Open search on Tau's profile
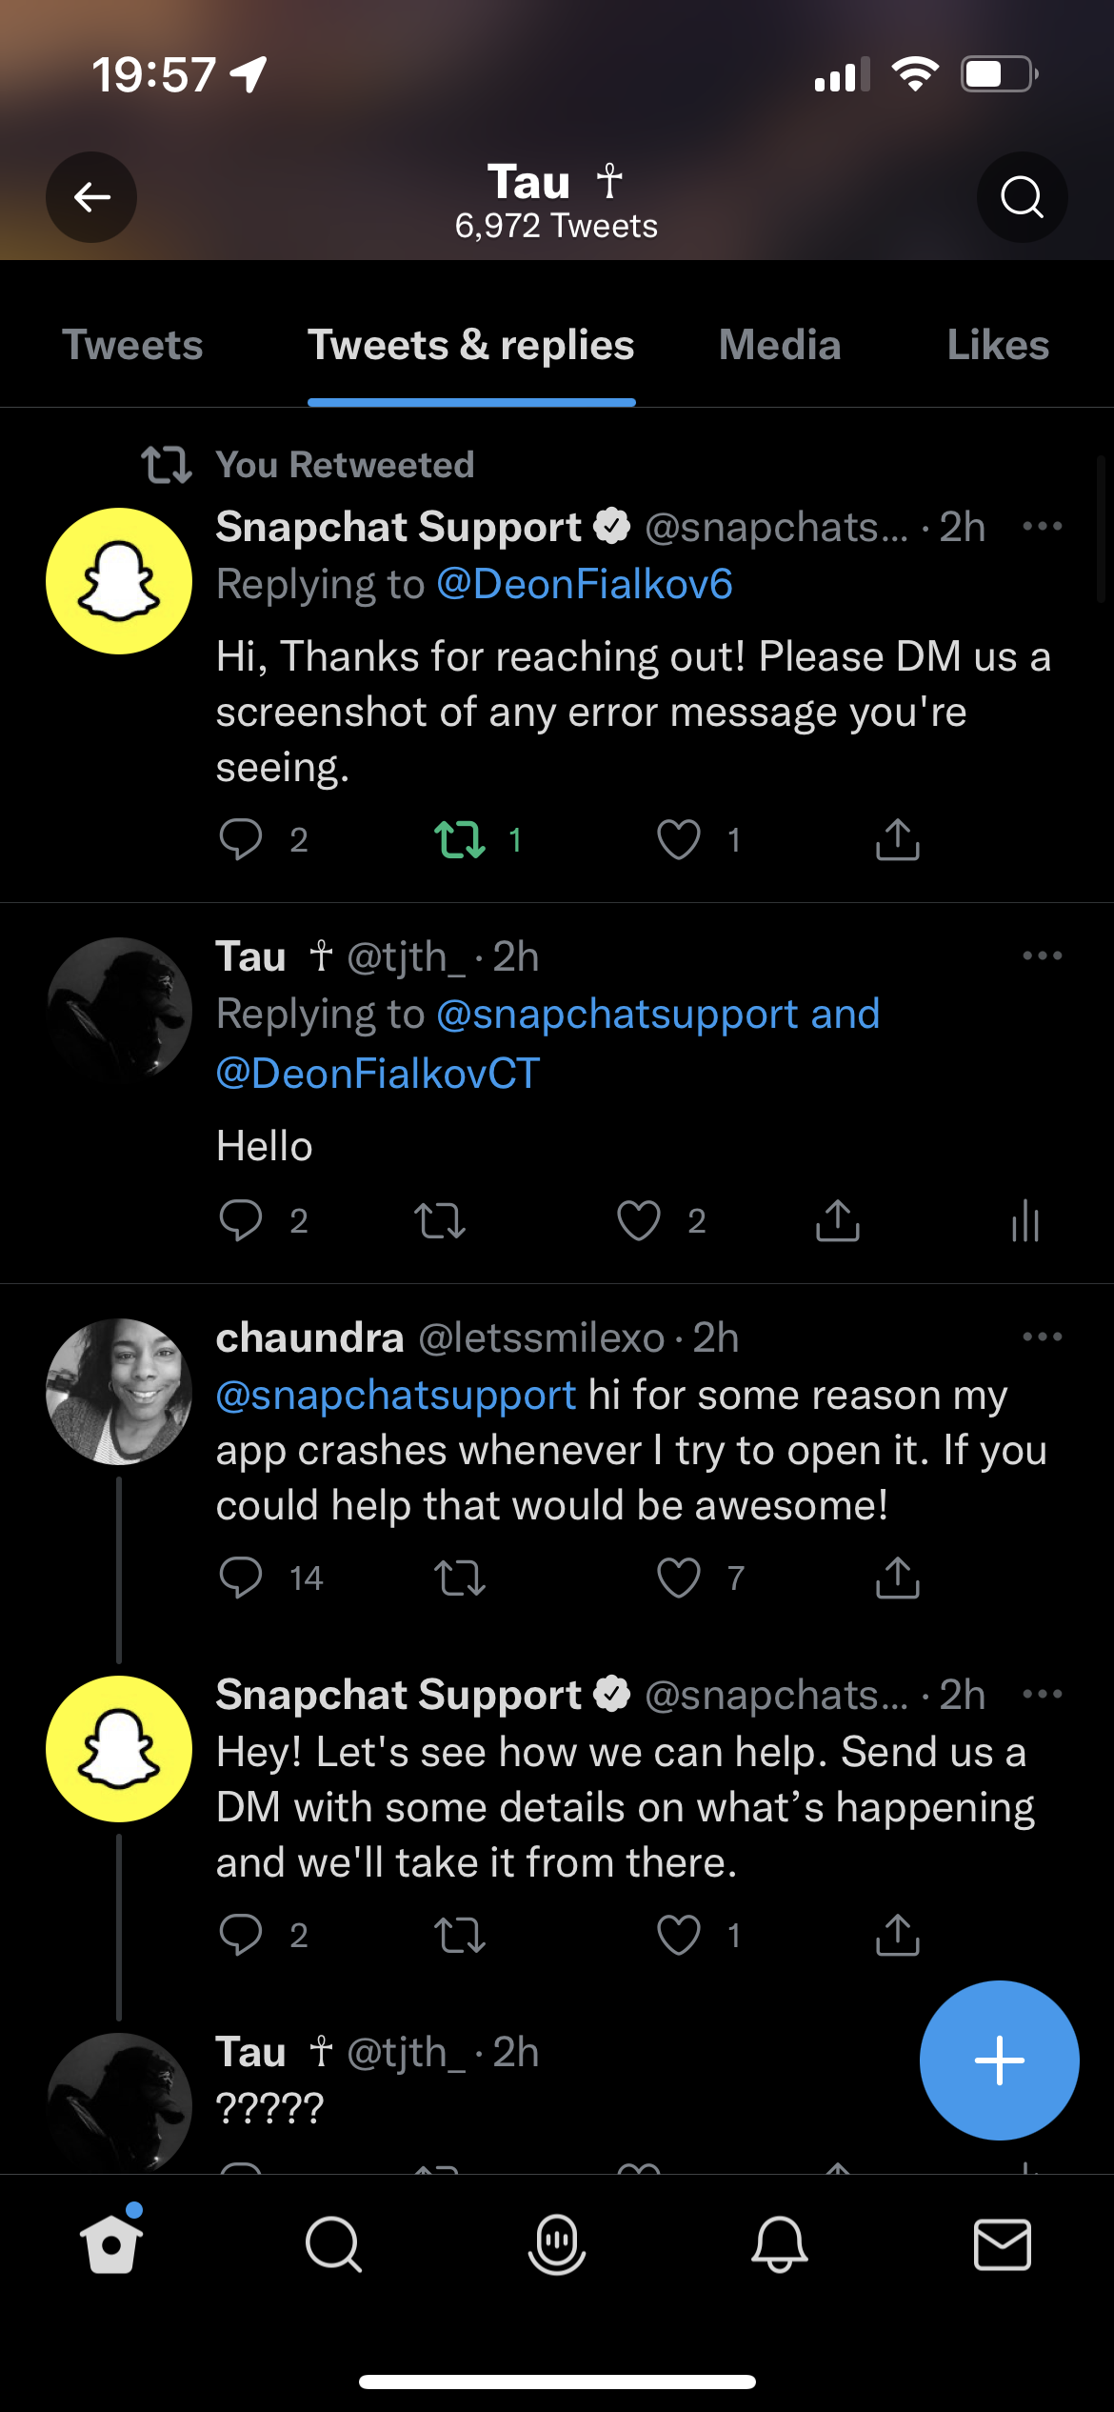The height and width of the screenshot is (2412, 1114). tap(1022, 197)
